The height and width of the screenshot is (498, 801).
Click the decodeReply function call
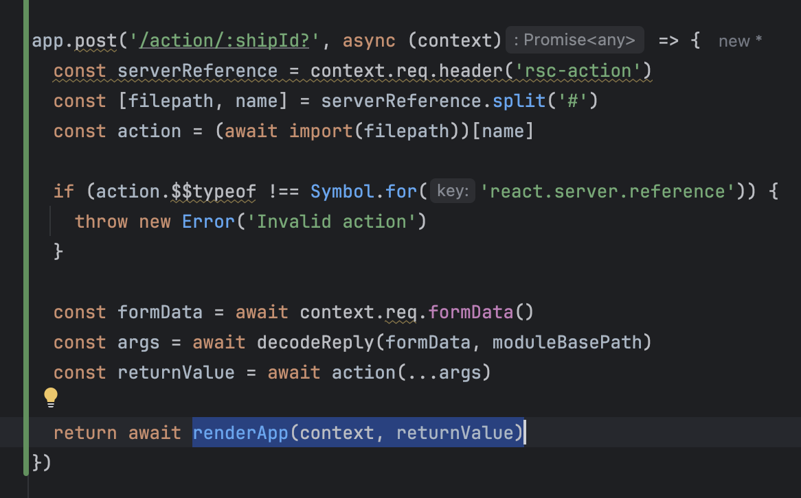316,342
